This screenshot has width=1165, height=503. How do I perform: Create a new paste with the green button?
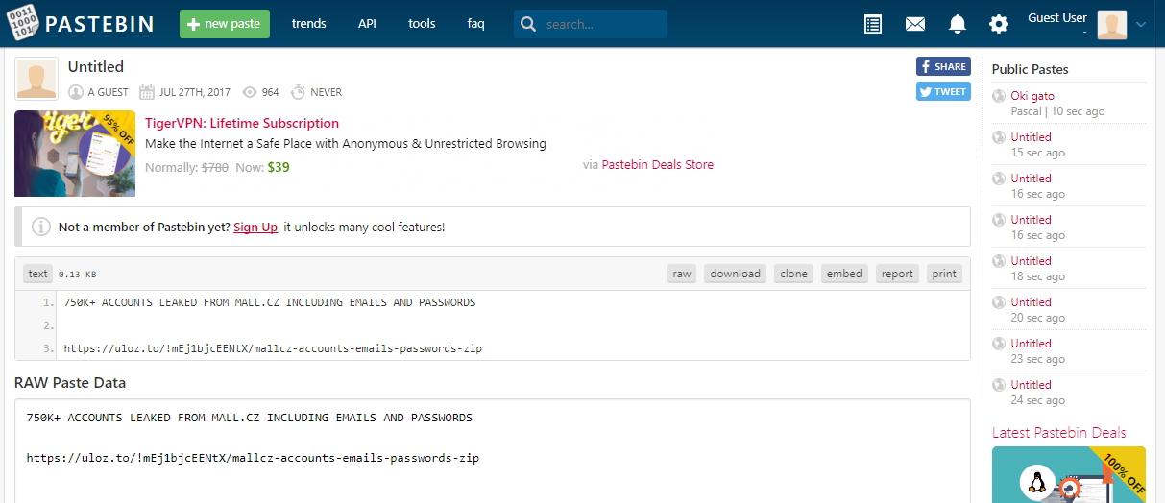pyautogui.click(x=225, y=24)
